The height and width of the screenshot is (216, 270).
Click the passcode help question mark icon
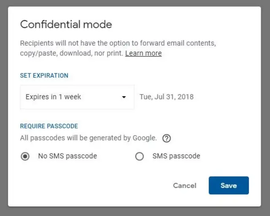167,138
